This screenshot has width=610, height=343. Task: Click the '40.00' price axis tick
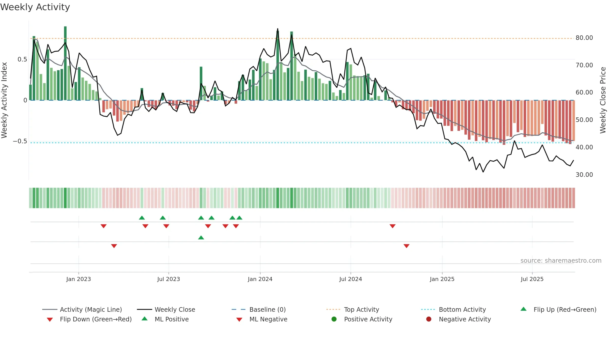(584, 147)
